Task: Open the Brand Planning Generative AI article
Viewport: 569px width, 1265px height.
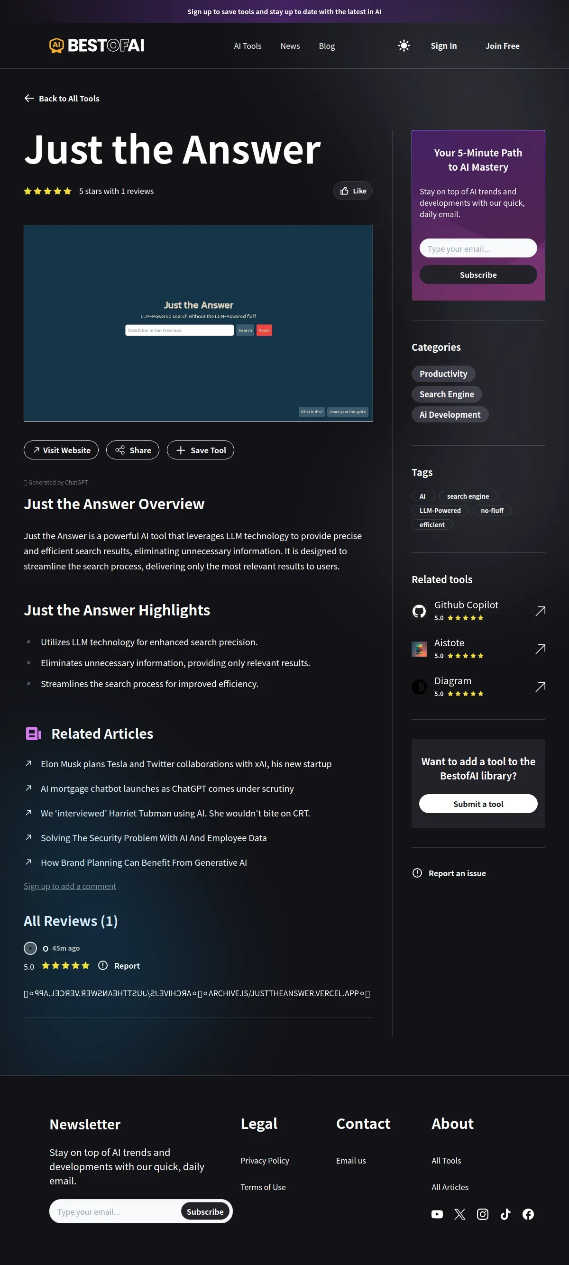Action: click(144, 862)
